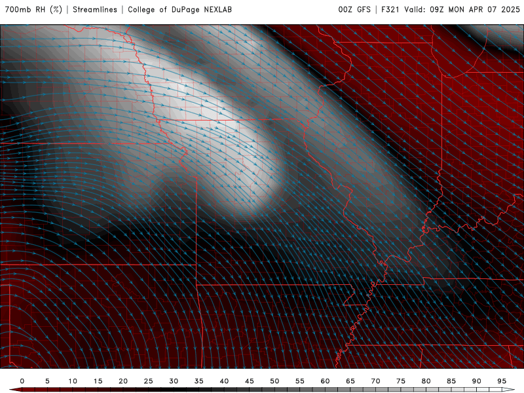Click the "0" label on the color scale

click(22, 381)
